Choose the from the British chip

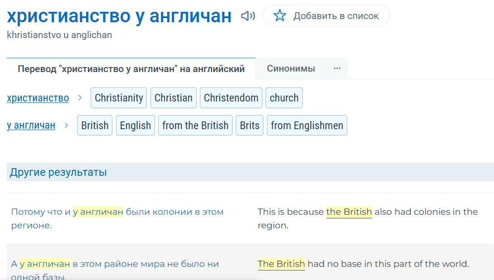(195, 125)
